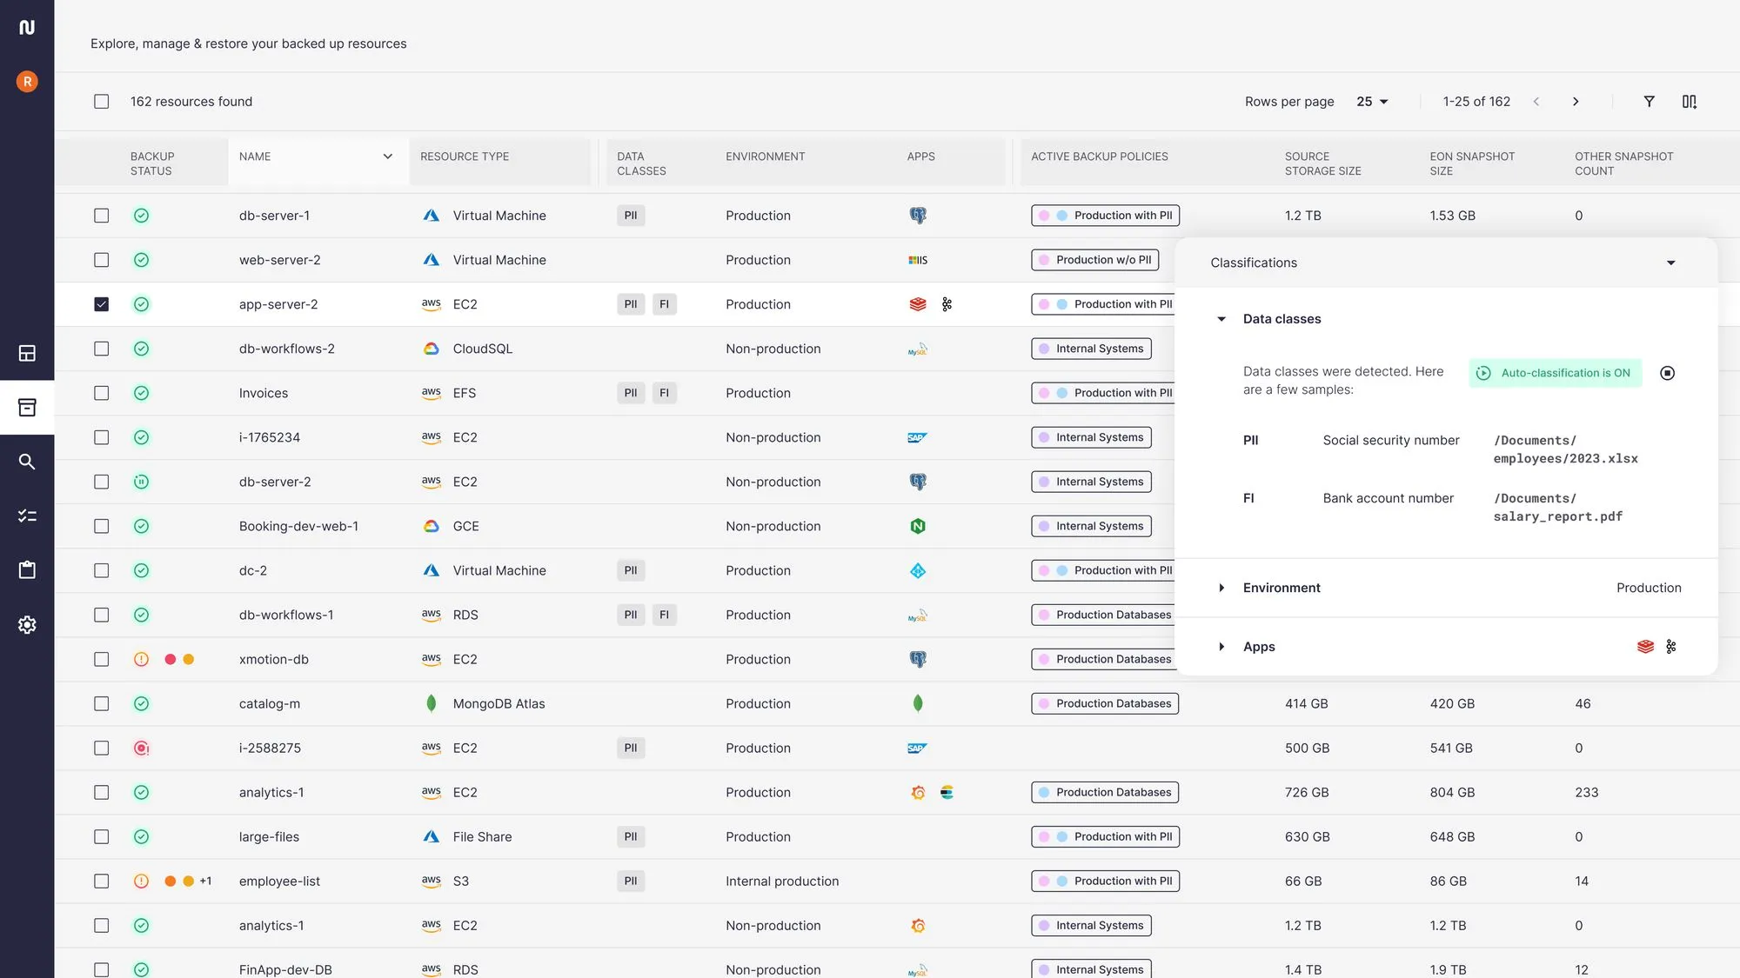Viewport: 1740px width, 978px height.
Task: Open the checklist tasks sidebar icon
Action: (27, 516)
